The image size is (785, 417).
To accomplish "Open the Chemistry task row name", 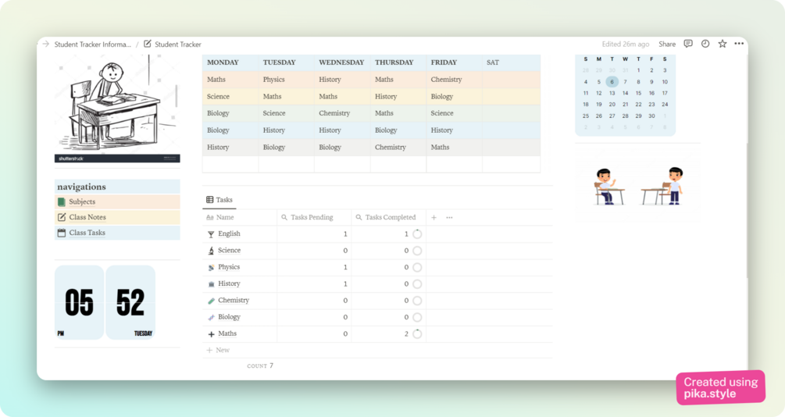I will pyautogui.click(x=234, y=301).
